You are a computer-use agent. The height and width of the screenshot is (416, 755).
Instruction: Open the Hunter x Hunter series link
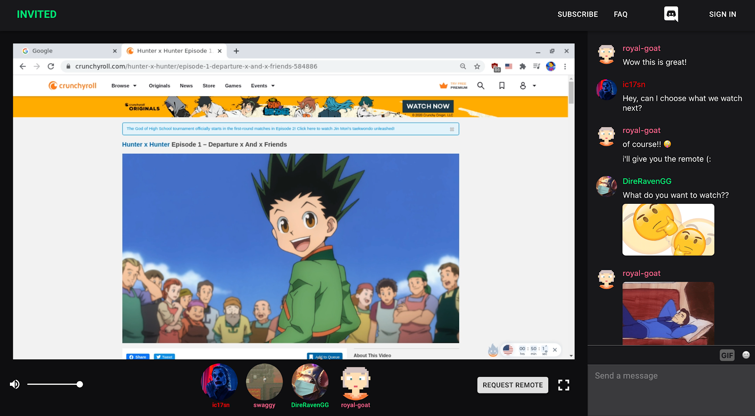(146, 144)
